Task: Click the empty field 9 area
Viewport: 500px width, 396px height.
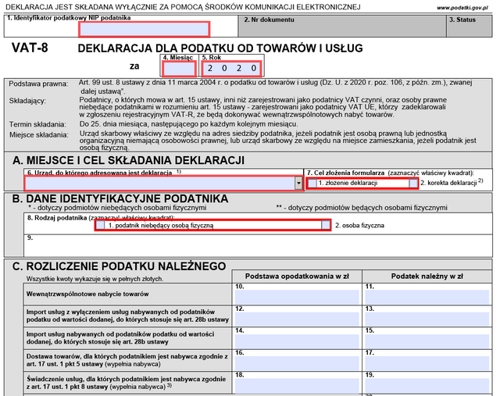Action: [x=258, y=246]
